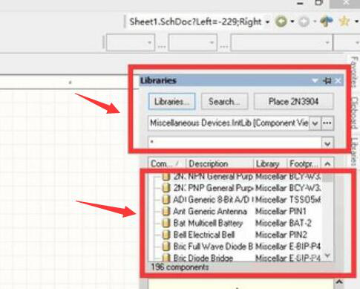Click the BAT-2 footprint cell
This screenshot has height=289, width=360.
click(300, 223)
